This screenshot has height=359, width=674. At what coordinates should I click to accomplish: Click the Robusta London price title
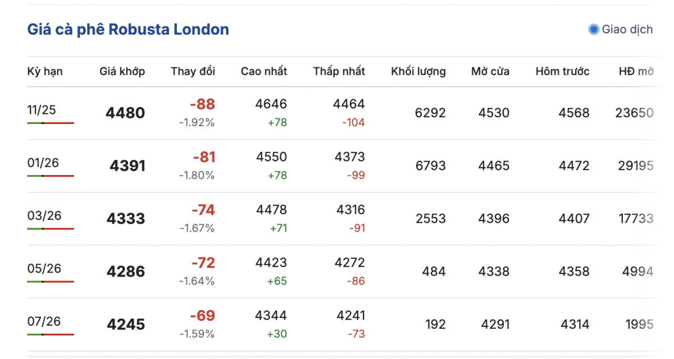(128, 29)
